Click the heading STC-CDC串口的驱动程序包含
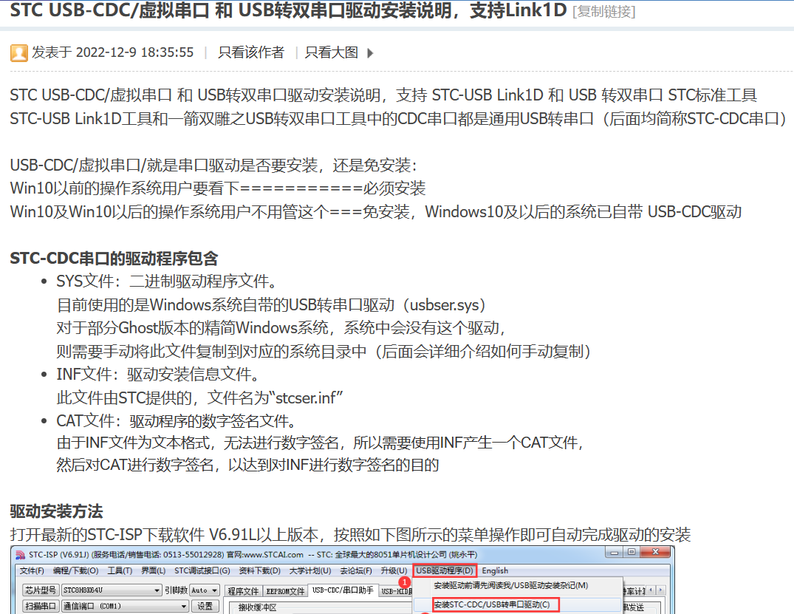The image size is (794, 614). click(114, 259)
